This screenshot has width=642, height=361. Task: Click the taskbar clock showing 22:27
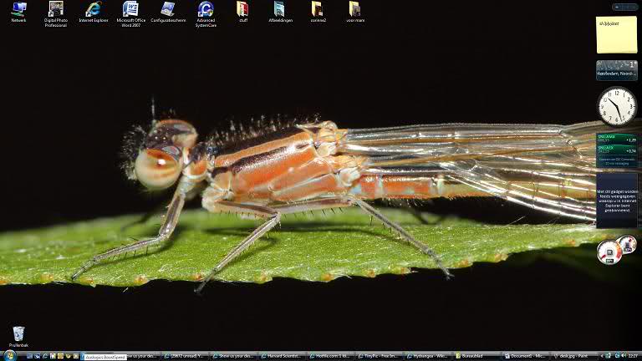coord(633,356)
